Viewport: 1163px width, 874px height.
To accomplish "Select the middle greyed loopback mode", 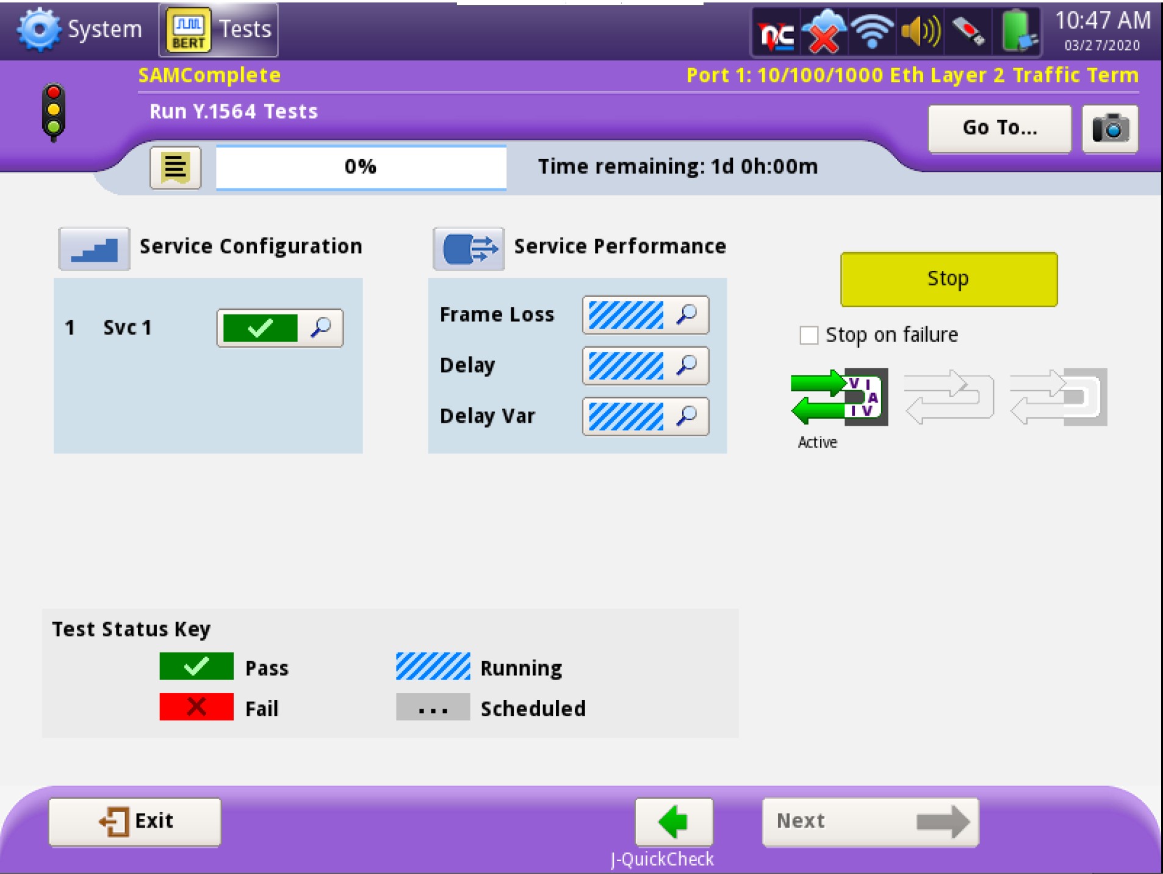I will point(948,397).
